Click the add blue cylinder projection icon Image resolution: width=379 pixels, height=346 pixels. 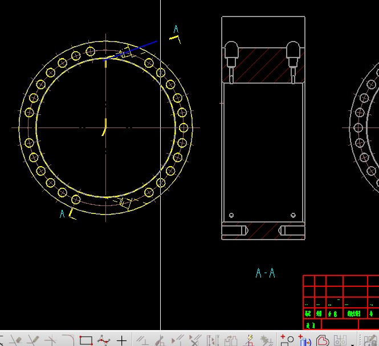pyautogui.click(x=304, y=340)
